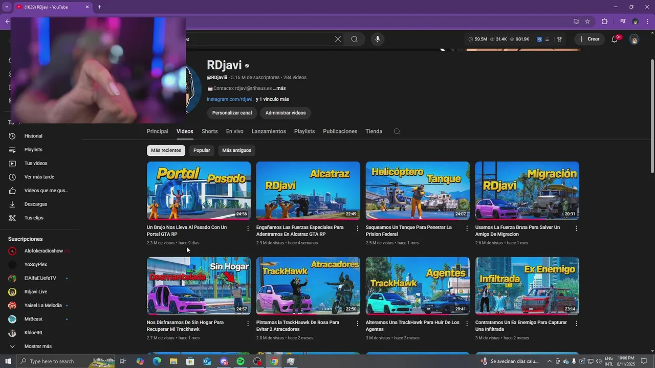This screenshot has width=655, height=368.
Task: Open the instagram.com/rdjavi_ link
Action: tap(230, 99)
